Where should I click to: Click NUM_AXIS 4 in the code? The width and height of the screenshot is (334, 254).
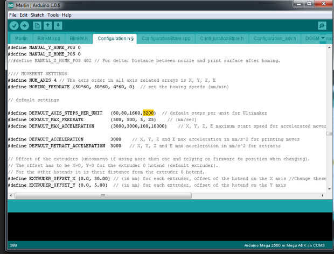tap(43, 80)
